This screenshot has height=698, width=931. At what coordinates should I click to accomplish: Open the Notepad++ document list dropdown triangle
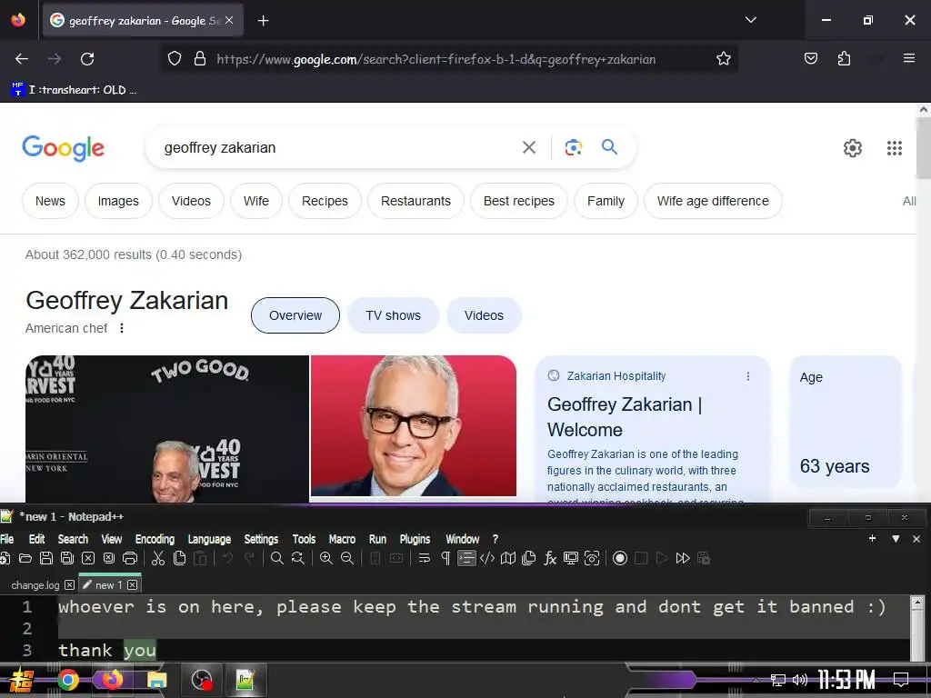[896, 539]
